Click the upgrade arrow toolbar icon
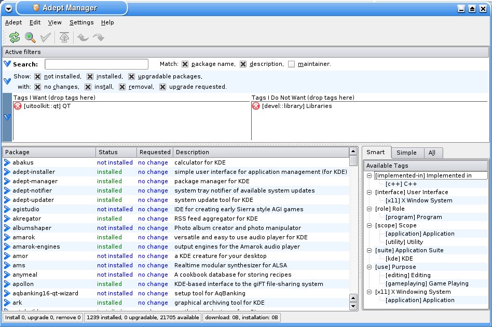This screenshot has height=327, width=492. (x=64, y=37)
